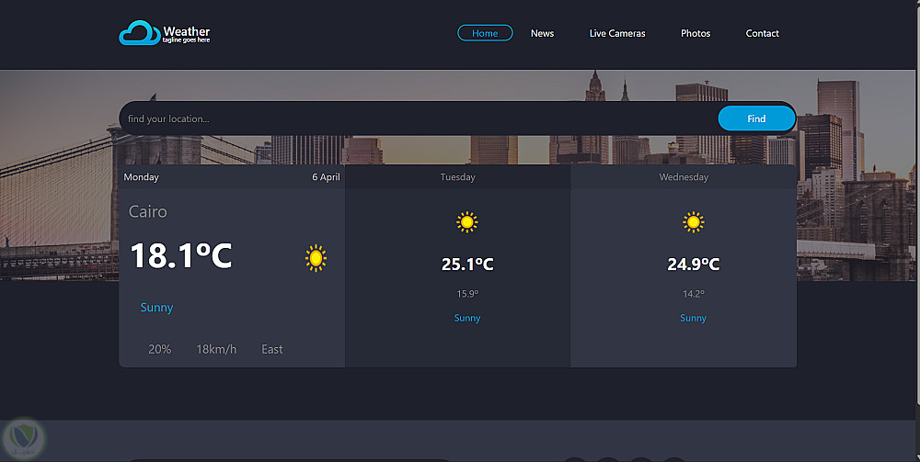Click the Find button
This screenshot has width=920, height=462.
click(x=756, y=118)
